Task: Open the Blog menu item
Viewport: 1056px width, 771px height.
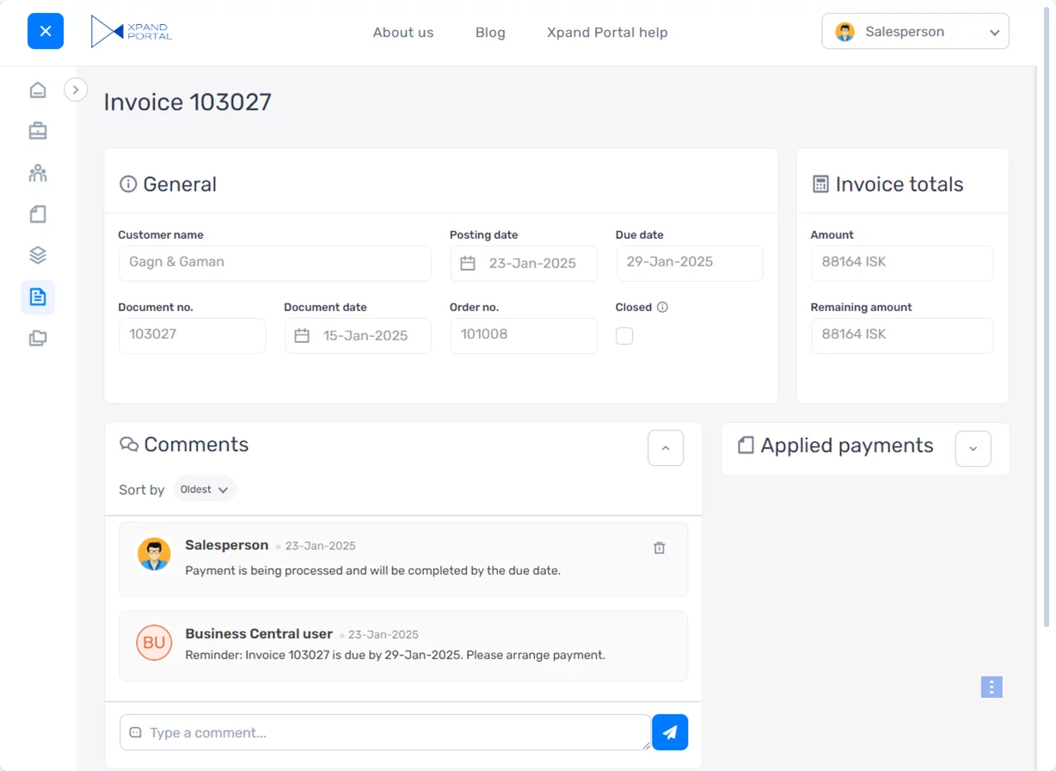Action: point(490,33)
